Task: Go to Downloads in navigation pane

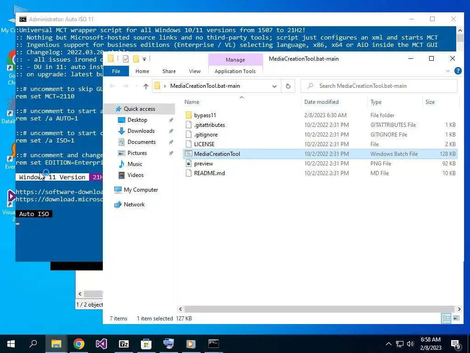Action: click(141, 131)
